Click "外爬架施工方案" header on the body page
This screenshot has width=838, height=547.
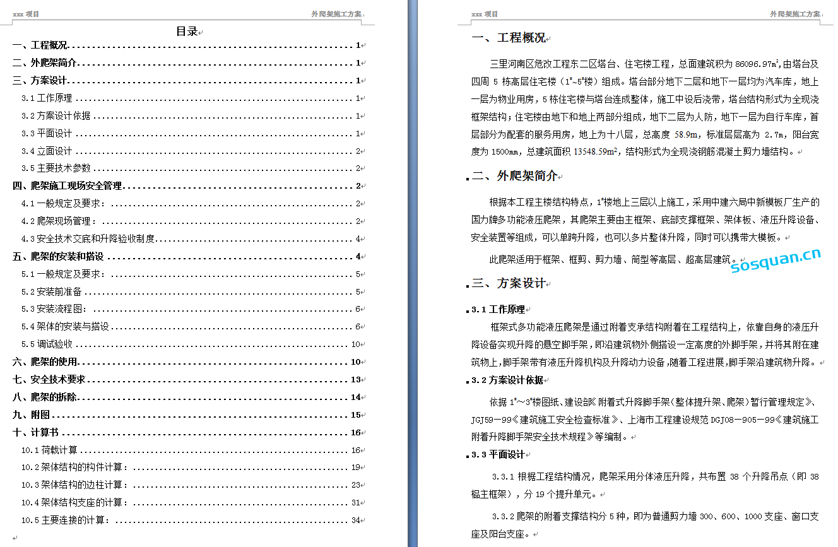click(x=795, y=14)
